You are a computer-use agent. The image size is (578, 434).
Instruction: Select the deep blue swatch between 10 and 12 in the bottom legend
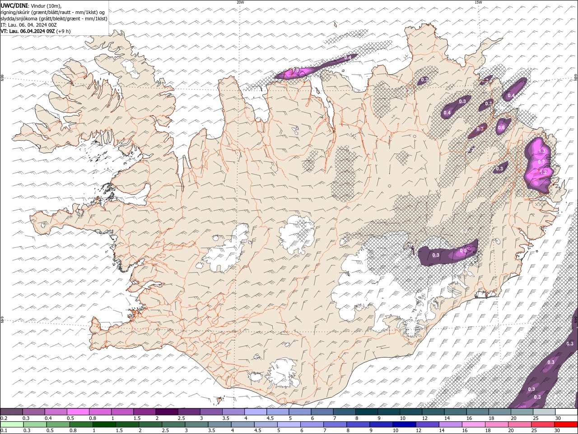coord(404,425)
